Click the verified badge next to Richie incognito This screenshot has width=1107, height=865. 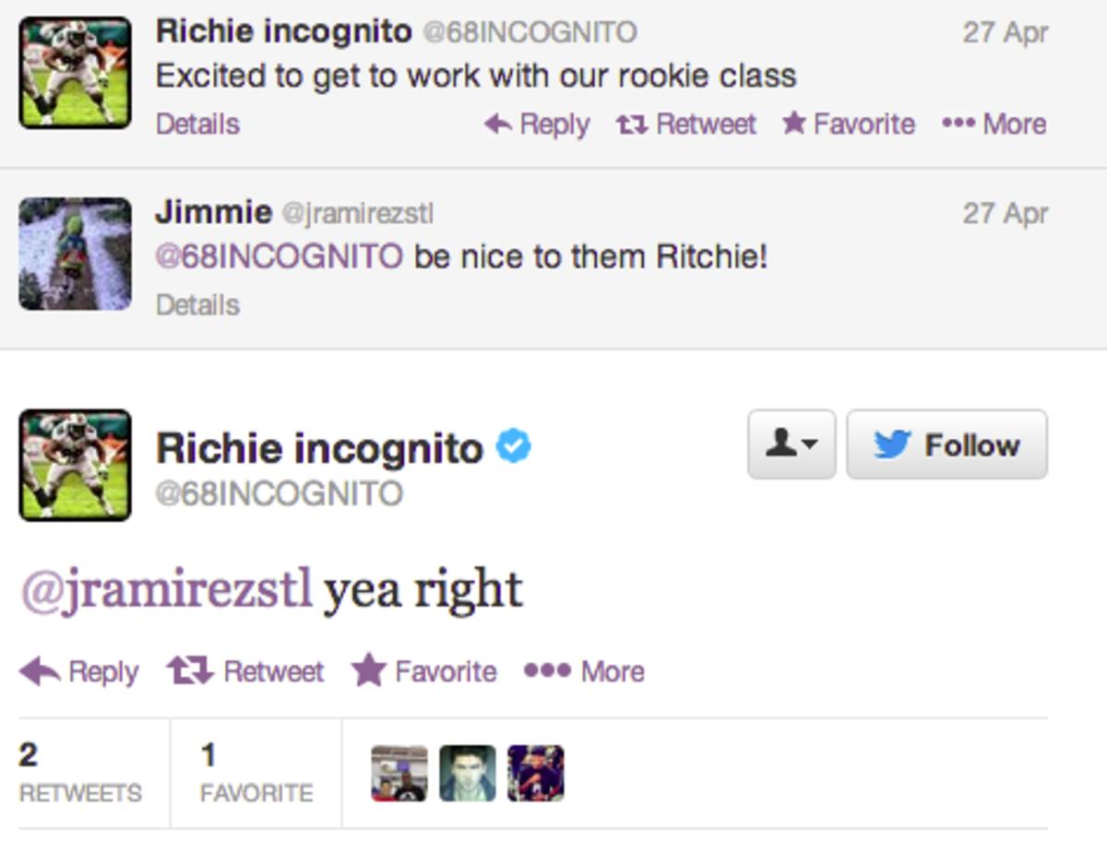pos(513,446)
